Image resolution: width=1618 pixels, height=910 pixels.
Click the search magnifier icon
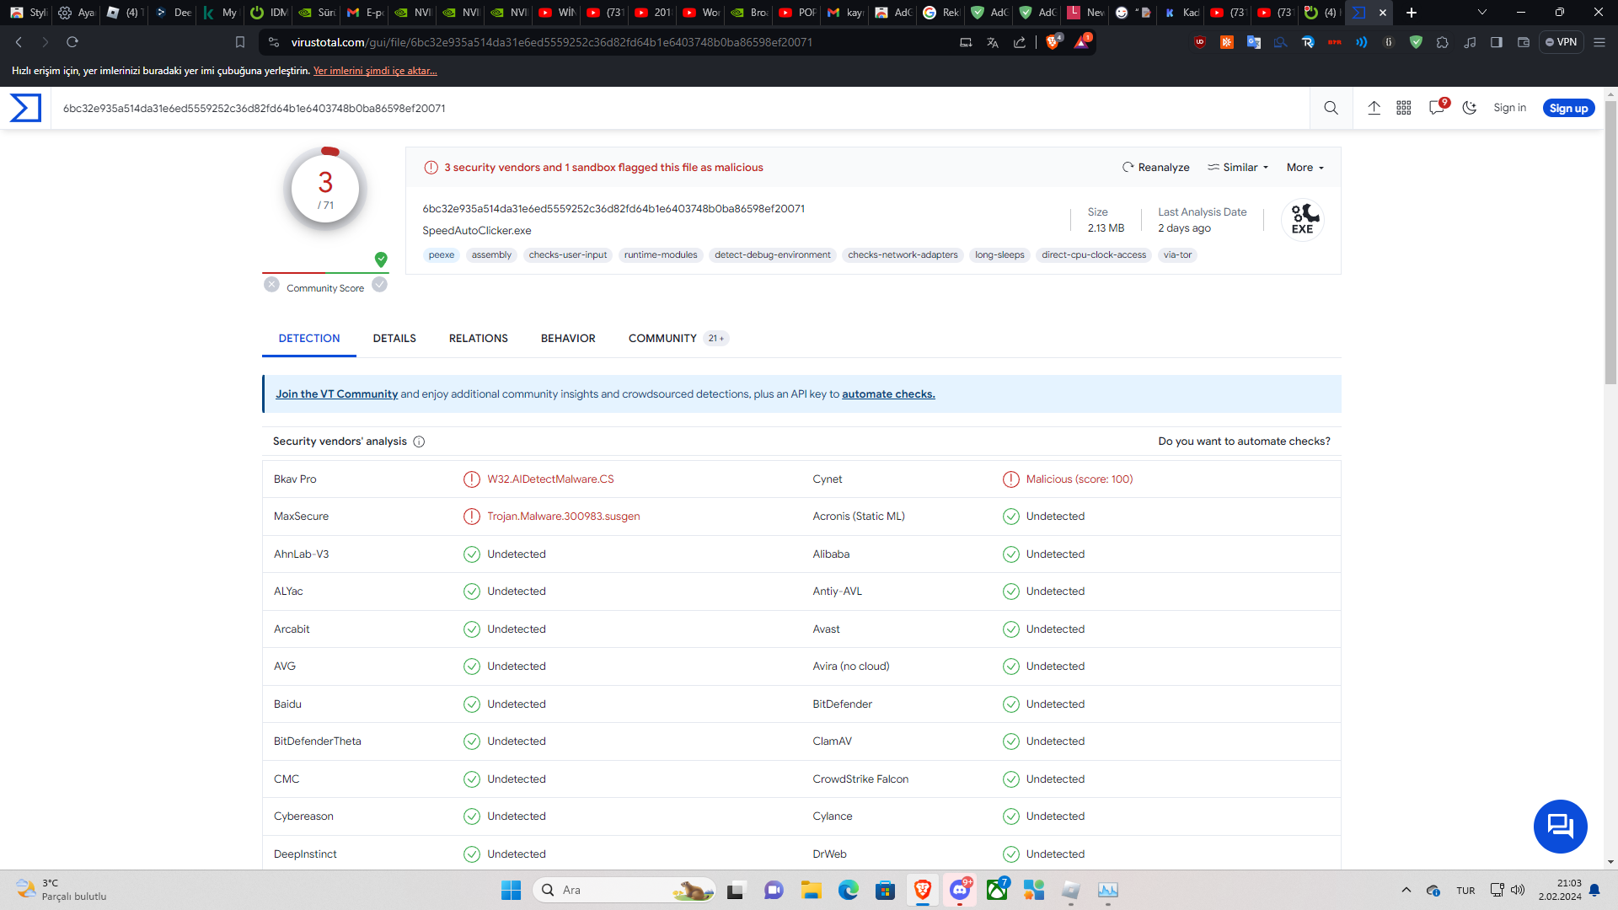point(1331,108)
